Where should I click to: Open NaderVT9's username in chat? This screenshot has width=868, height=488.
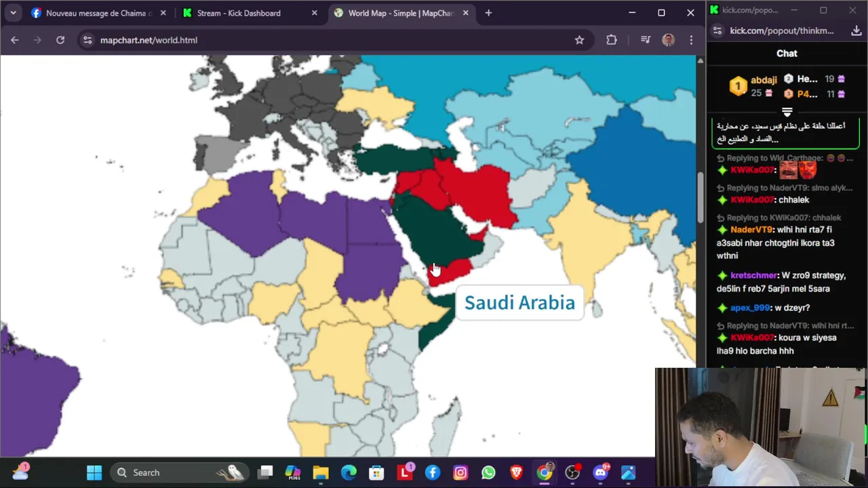(751, 230)
